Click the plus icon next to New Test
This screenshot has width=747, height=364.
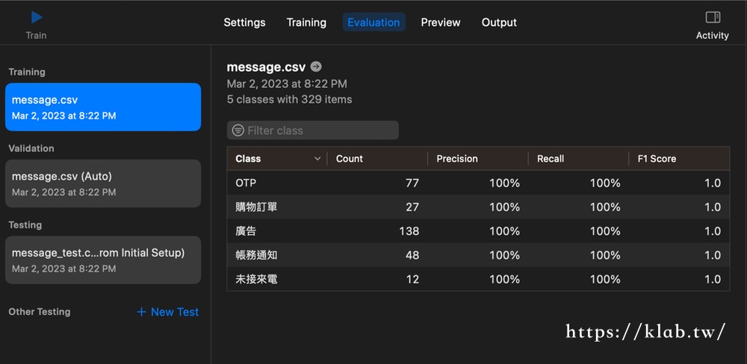pyautogui.click(x=141, y=312)
